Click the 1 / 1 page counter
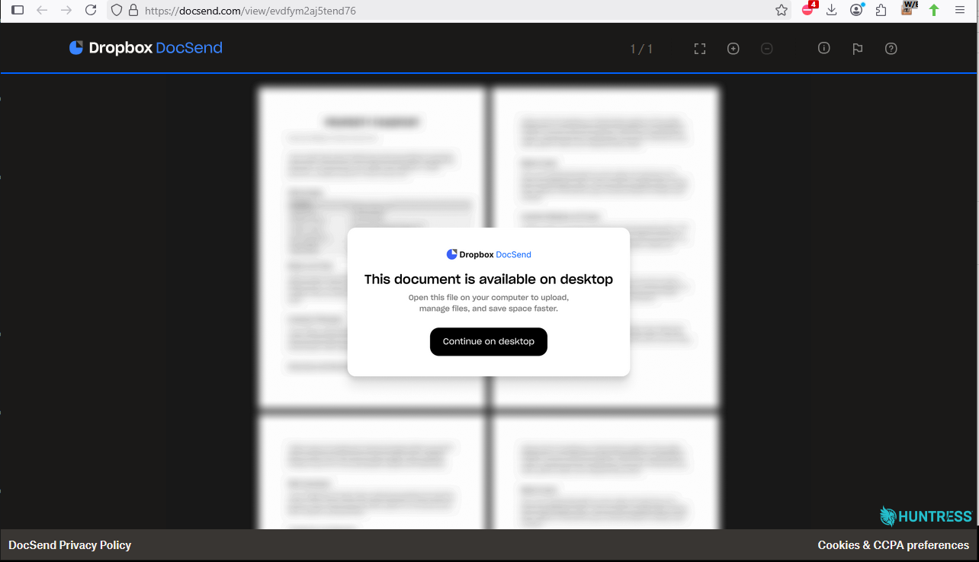979x562 pixels. (x=641, y=49)
